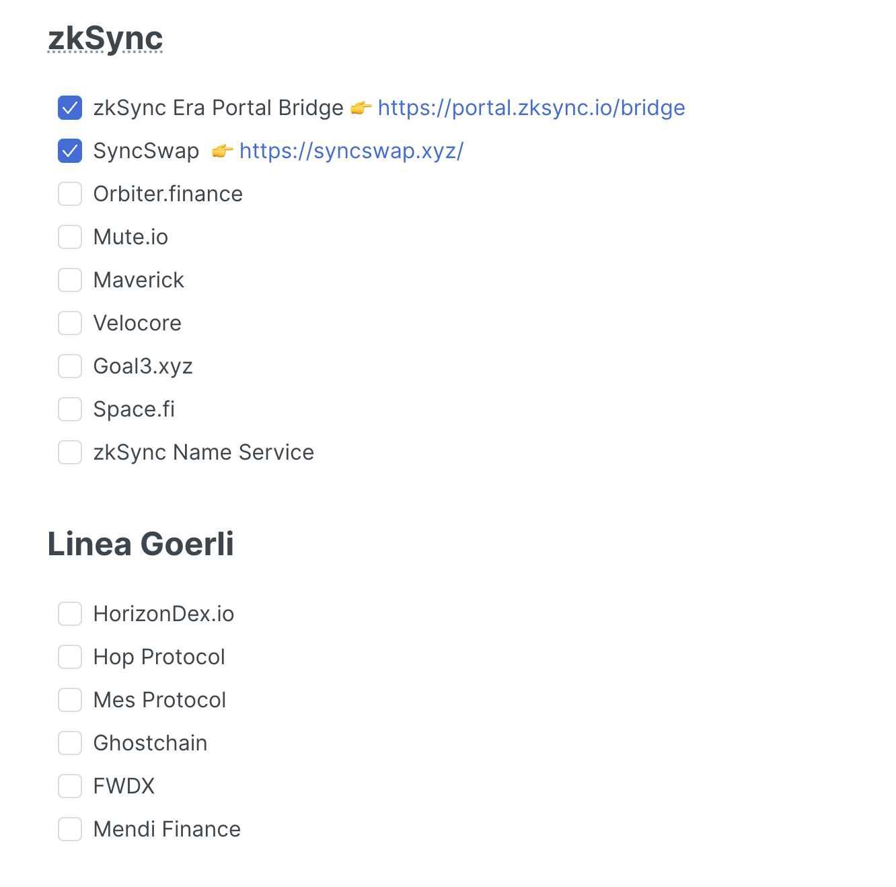Click the Linea Goerli heading

141,544
